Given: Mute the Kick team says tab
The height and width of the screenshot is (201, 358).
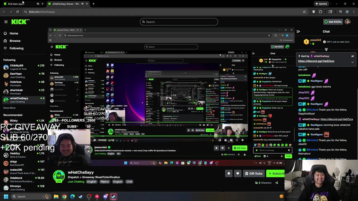Looking at the screenshot, I should [38, 4].
